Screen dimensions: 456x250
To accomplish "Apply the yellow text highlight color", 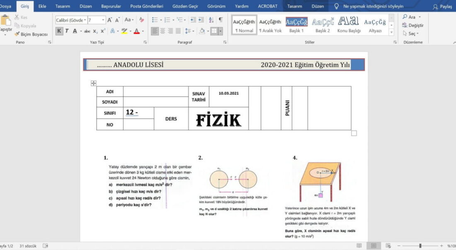I will (124, 31).
